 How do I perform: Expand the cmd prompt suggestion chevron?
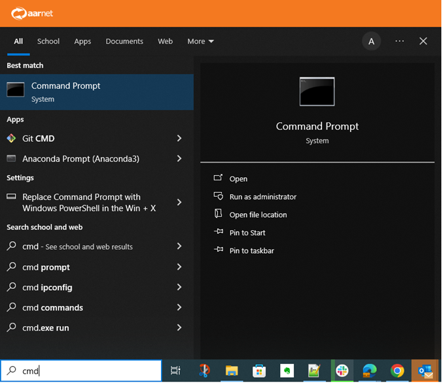(x=179, y=267)
